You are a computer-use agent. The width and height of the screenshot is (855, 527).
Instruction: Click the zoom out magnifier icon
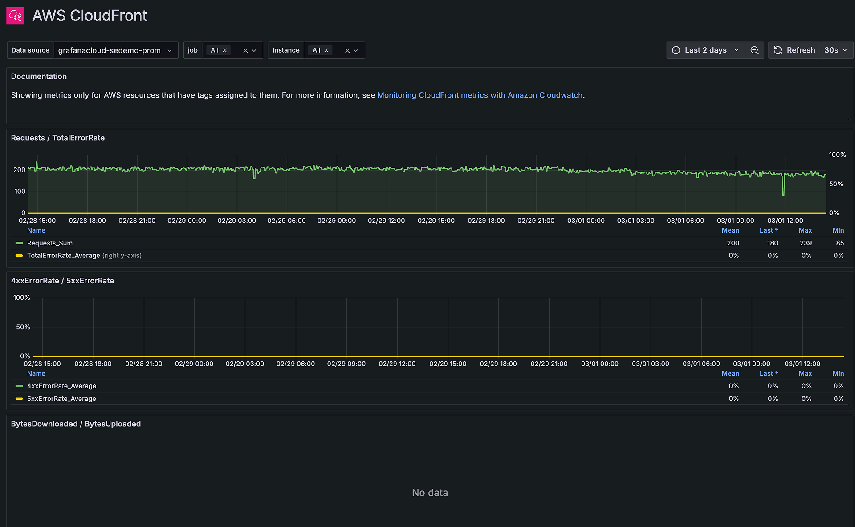click(754, 50)
